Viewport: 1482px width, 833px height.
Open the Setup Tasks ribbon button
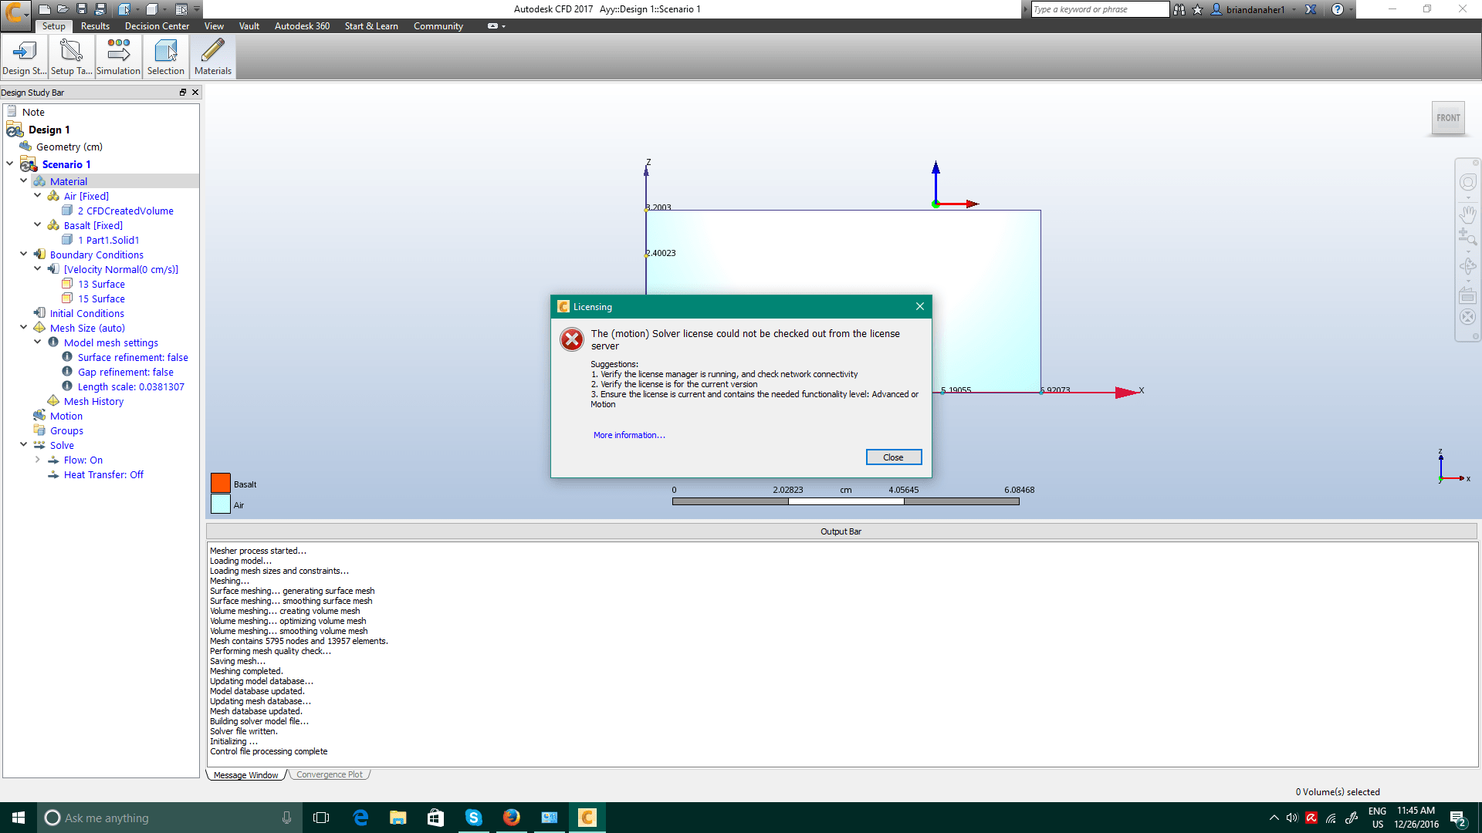[x=71, y=57]
